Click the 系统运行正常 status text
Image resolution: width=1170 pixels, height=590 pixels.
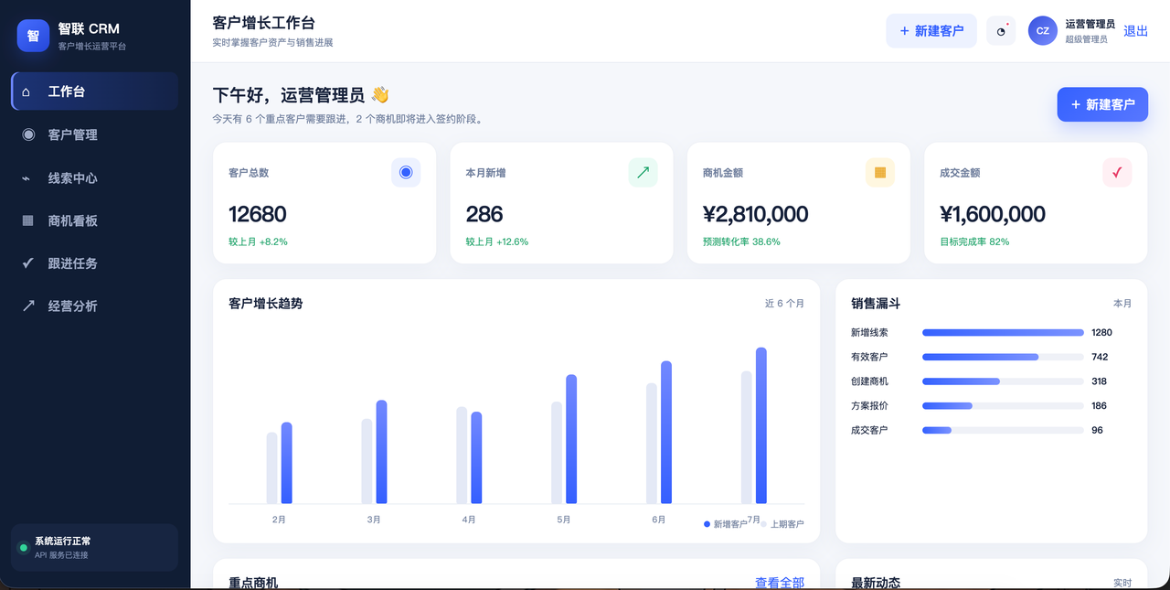pyautogui.click(x=62, y=542)
